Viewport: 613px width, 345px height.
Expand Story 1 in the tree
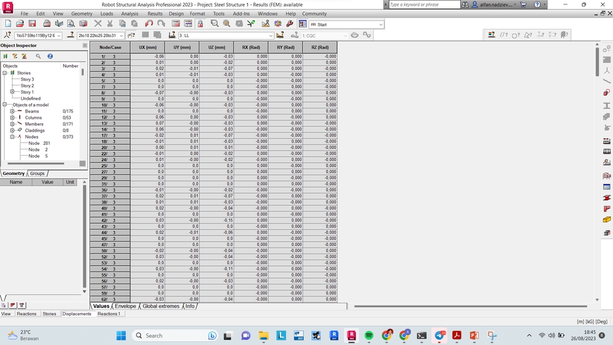(x=12, y=92)
